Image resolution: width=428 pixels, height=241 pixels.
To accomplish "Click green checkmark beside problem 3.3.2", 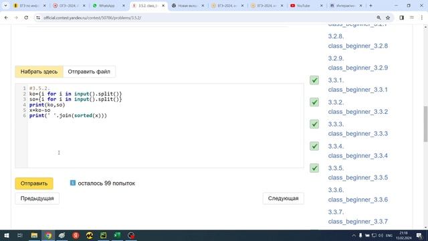I will (314, 102).
